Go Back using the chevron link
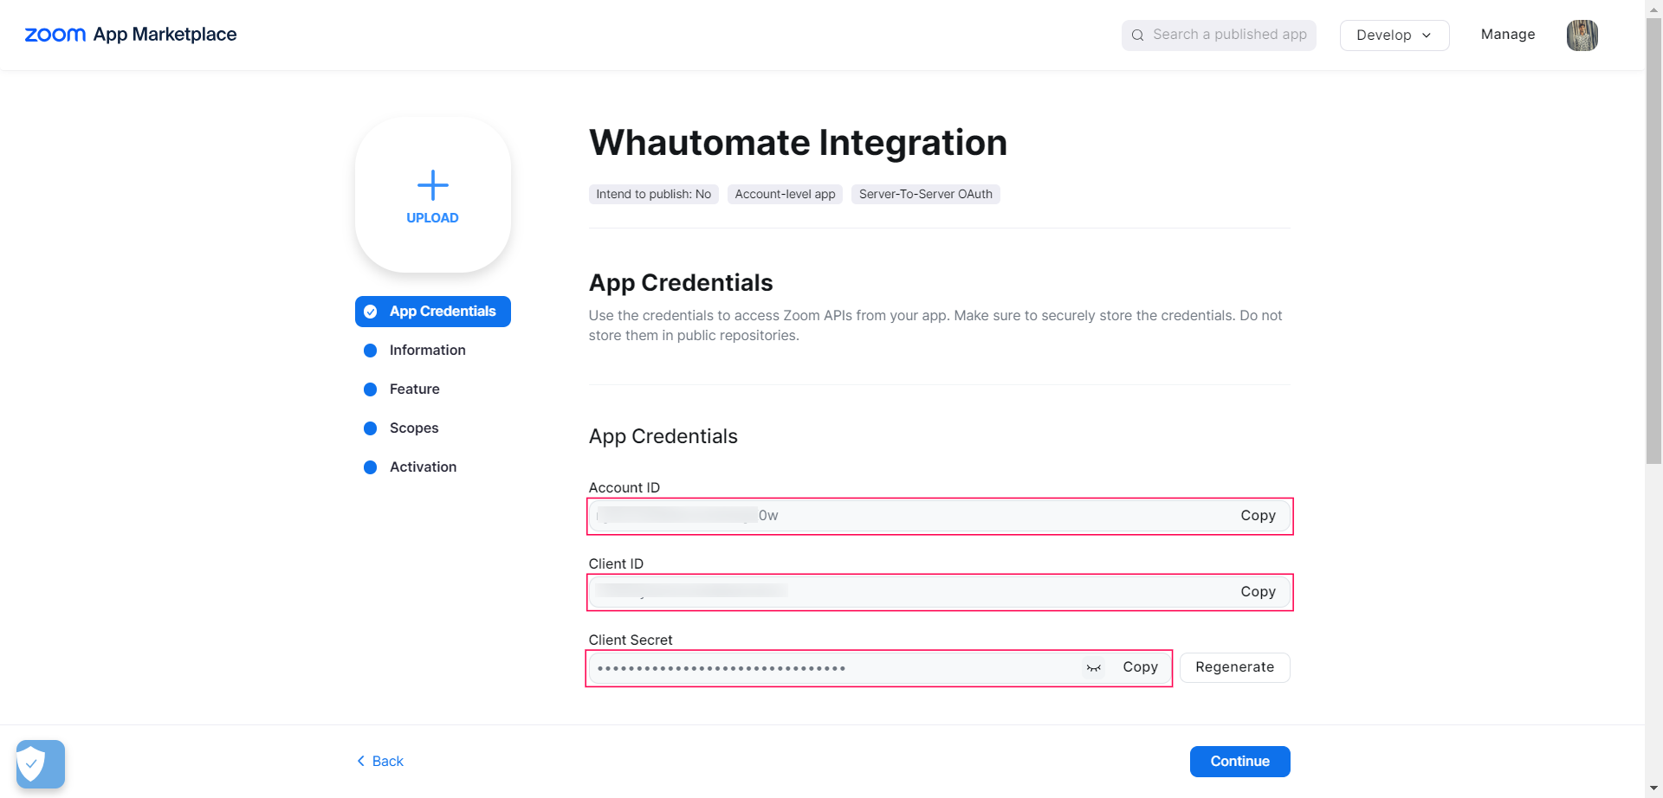The width and height of the screenshot is (1663, 798). pyautogui.click(x=380, y=762)
